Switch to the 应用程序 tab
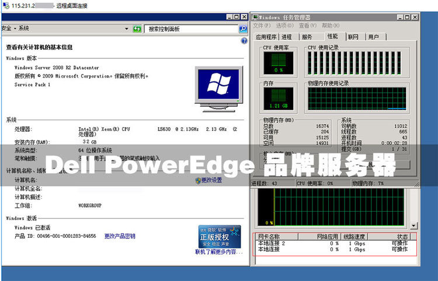Screen dimensions: 438x281 pyautogui.click(x=266, y=37)
